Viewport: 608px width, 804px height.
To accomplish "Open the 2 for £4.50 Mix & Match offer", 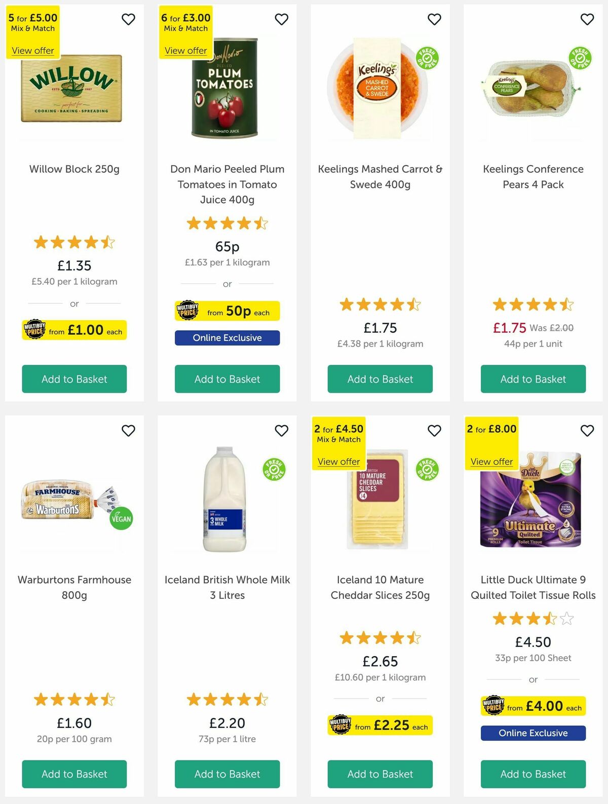I will (338, 462).
